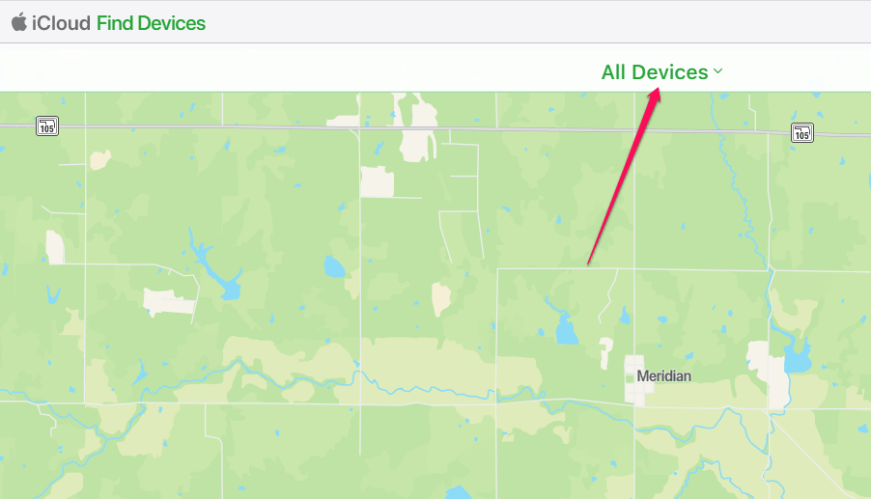Click the beige rectangular area below Highway 105
The image size is (871, 499).
(x=378, y=182)
